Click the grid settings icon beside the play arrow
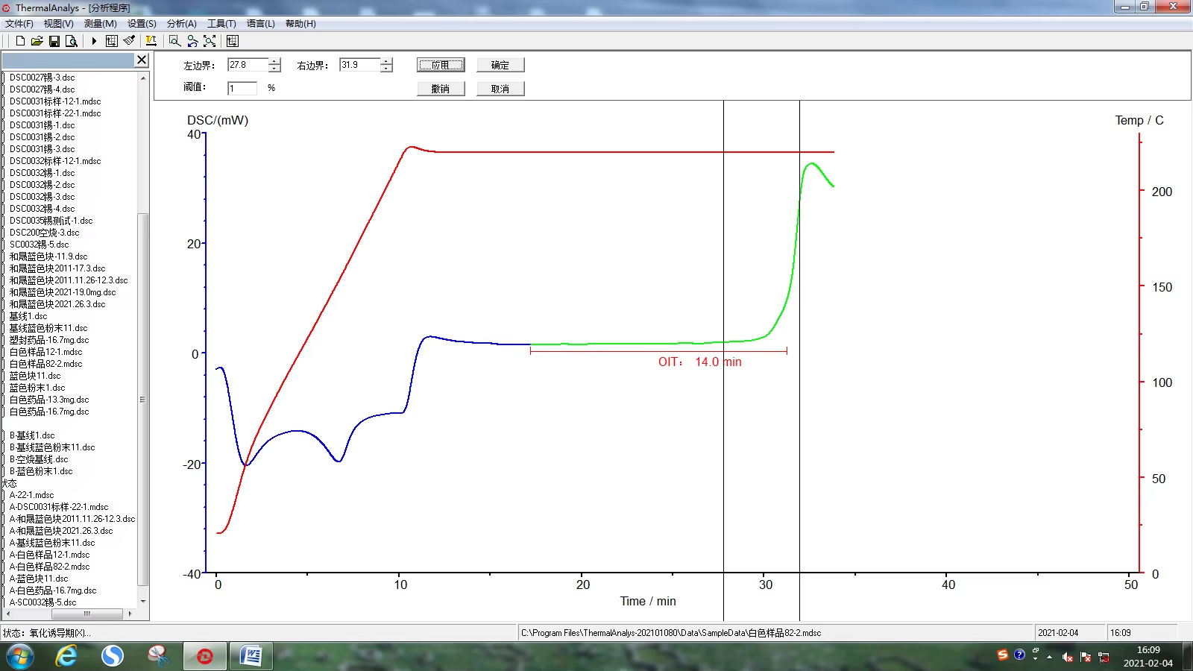 (111, 41)
